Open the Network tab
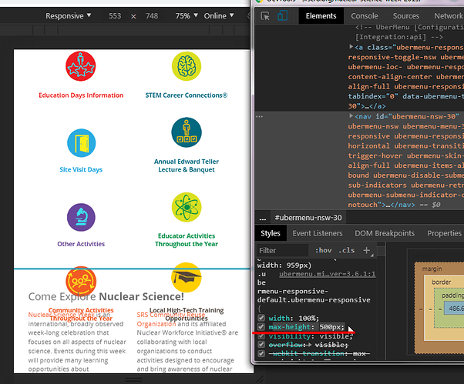This screenshot has height=384, width=464. tap(449, 15)
